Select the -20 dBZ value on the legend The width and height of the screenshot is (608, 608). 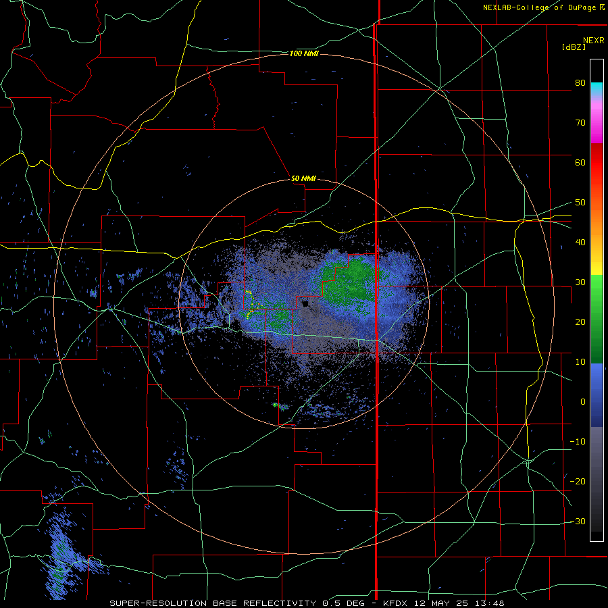click(578, 482)
